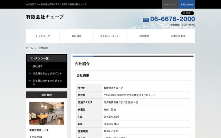The image size is (221, 138).
Task: Open 民泊物件 navigation item
Action: pyautogui.click(x=144, y=36)
